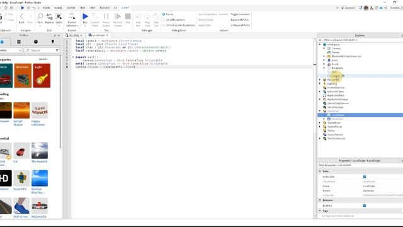This screenshot has height=227, width=403.
Task: Click the Play button in the ribbon
Action: coord(85,17)
